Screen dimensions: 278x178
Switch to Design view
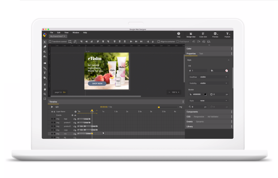[x=191, y=35]
